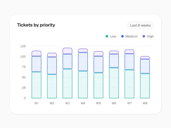
Task: Click the purple High legend dot
Action: (x=144, y=36)
